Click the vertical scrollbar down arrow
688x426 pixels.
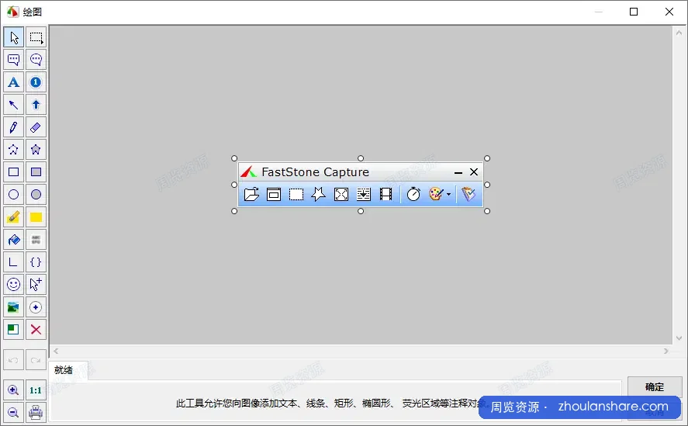pyautogui.click(x=679, y=338)
